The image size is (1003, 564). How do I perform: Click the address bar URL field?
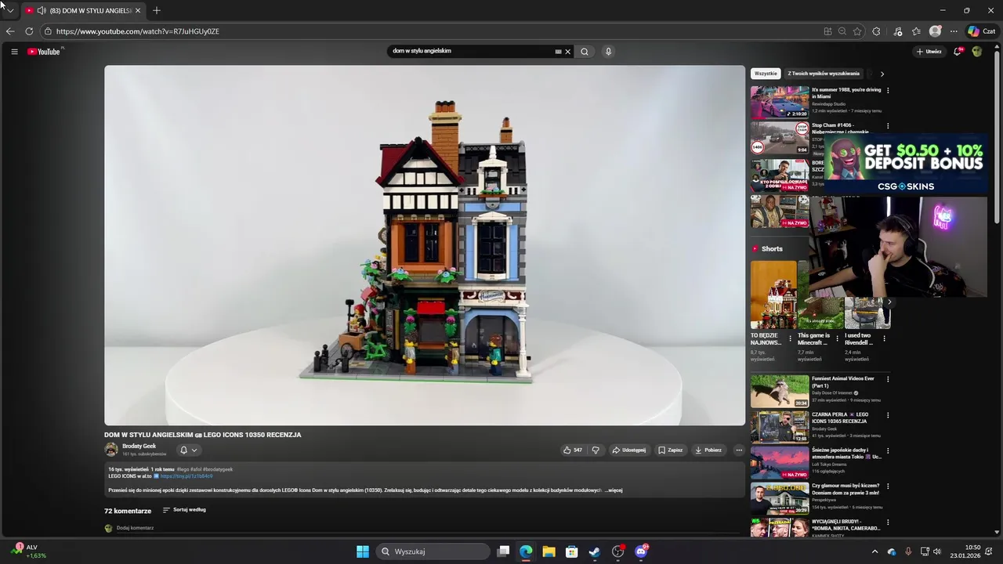(431, 31)
